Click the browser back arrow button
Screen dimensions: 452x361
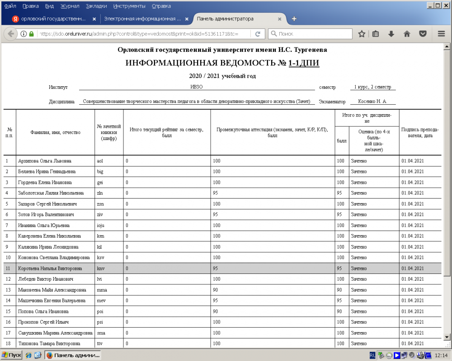[10, 34]
